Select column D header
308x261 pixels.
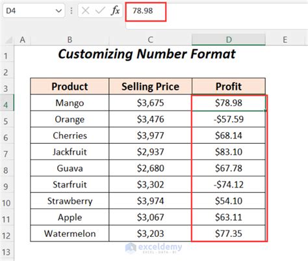click(x=229, y=40)
